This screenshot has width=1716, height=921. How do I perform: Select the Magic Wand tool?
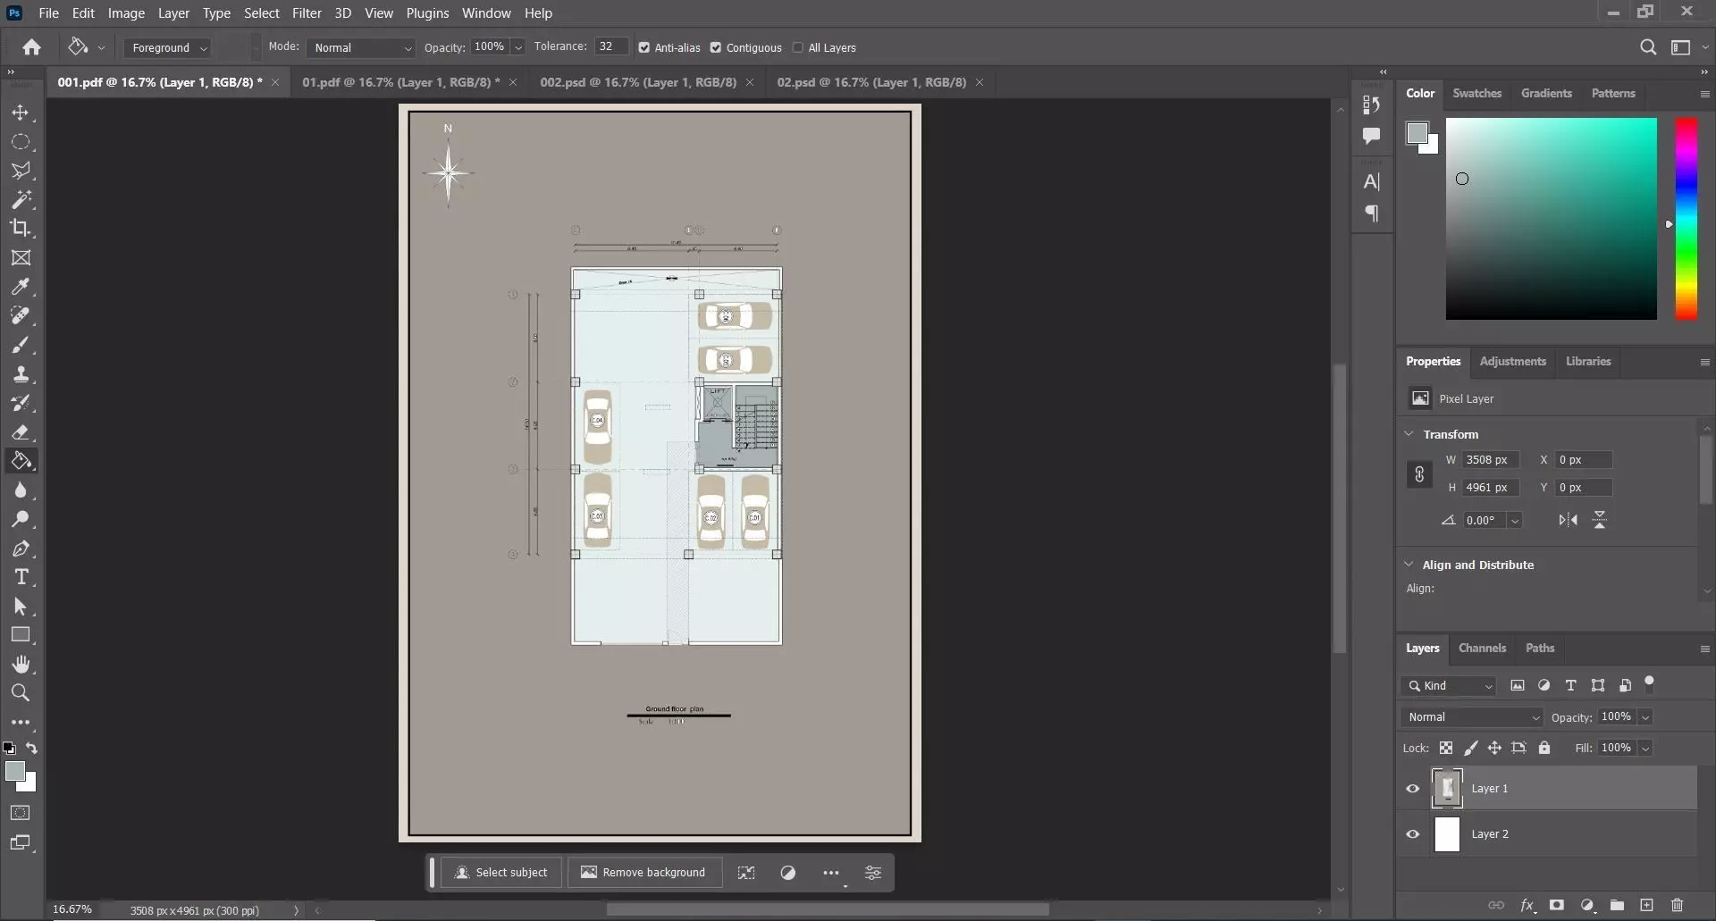pos(21,199)
